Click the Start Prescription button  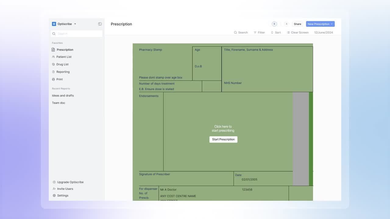click(223, 139)
